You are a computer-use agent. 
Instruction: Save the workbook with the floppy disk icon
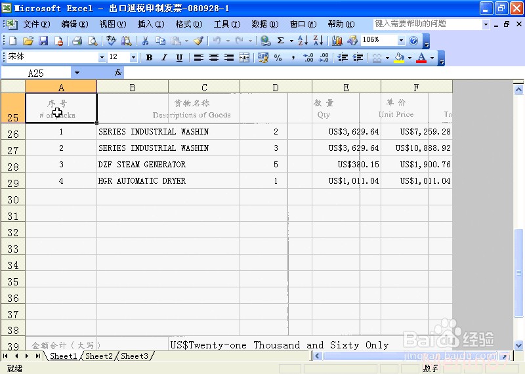tap(43, 41)
